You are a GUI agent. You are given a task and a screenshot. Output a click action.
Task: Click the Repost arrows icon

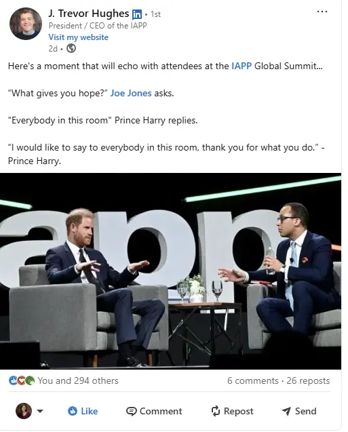(x=216, y=411)
